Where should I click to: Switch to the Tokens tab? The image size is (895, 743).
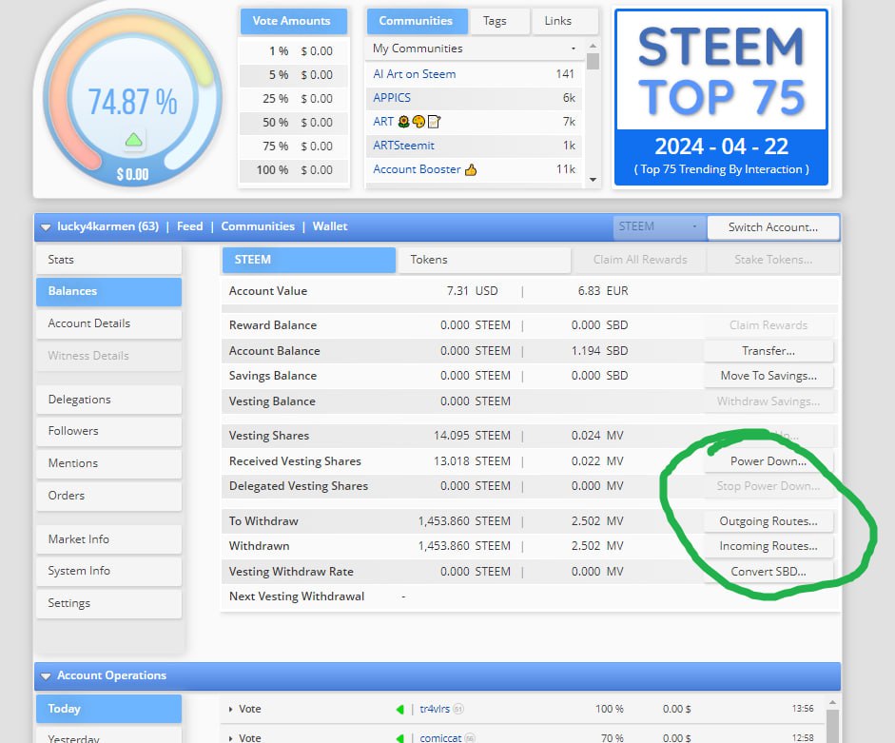484,260
